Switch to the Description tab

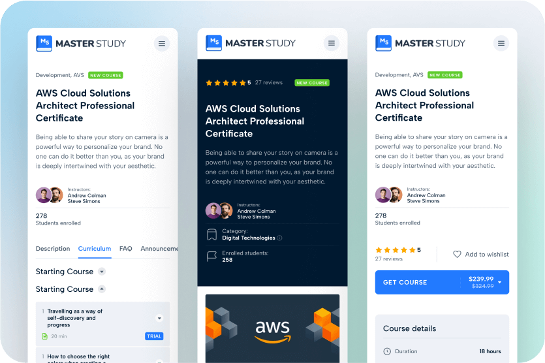pos(53,249)
